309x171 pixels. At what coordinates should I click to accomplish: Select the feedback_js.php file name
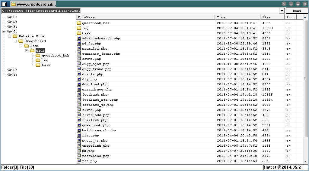(98, 105)
